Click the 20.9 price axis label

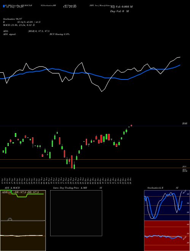tap(184, 167)
